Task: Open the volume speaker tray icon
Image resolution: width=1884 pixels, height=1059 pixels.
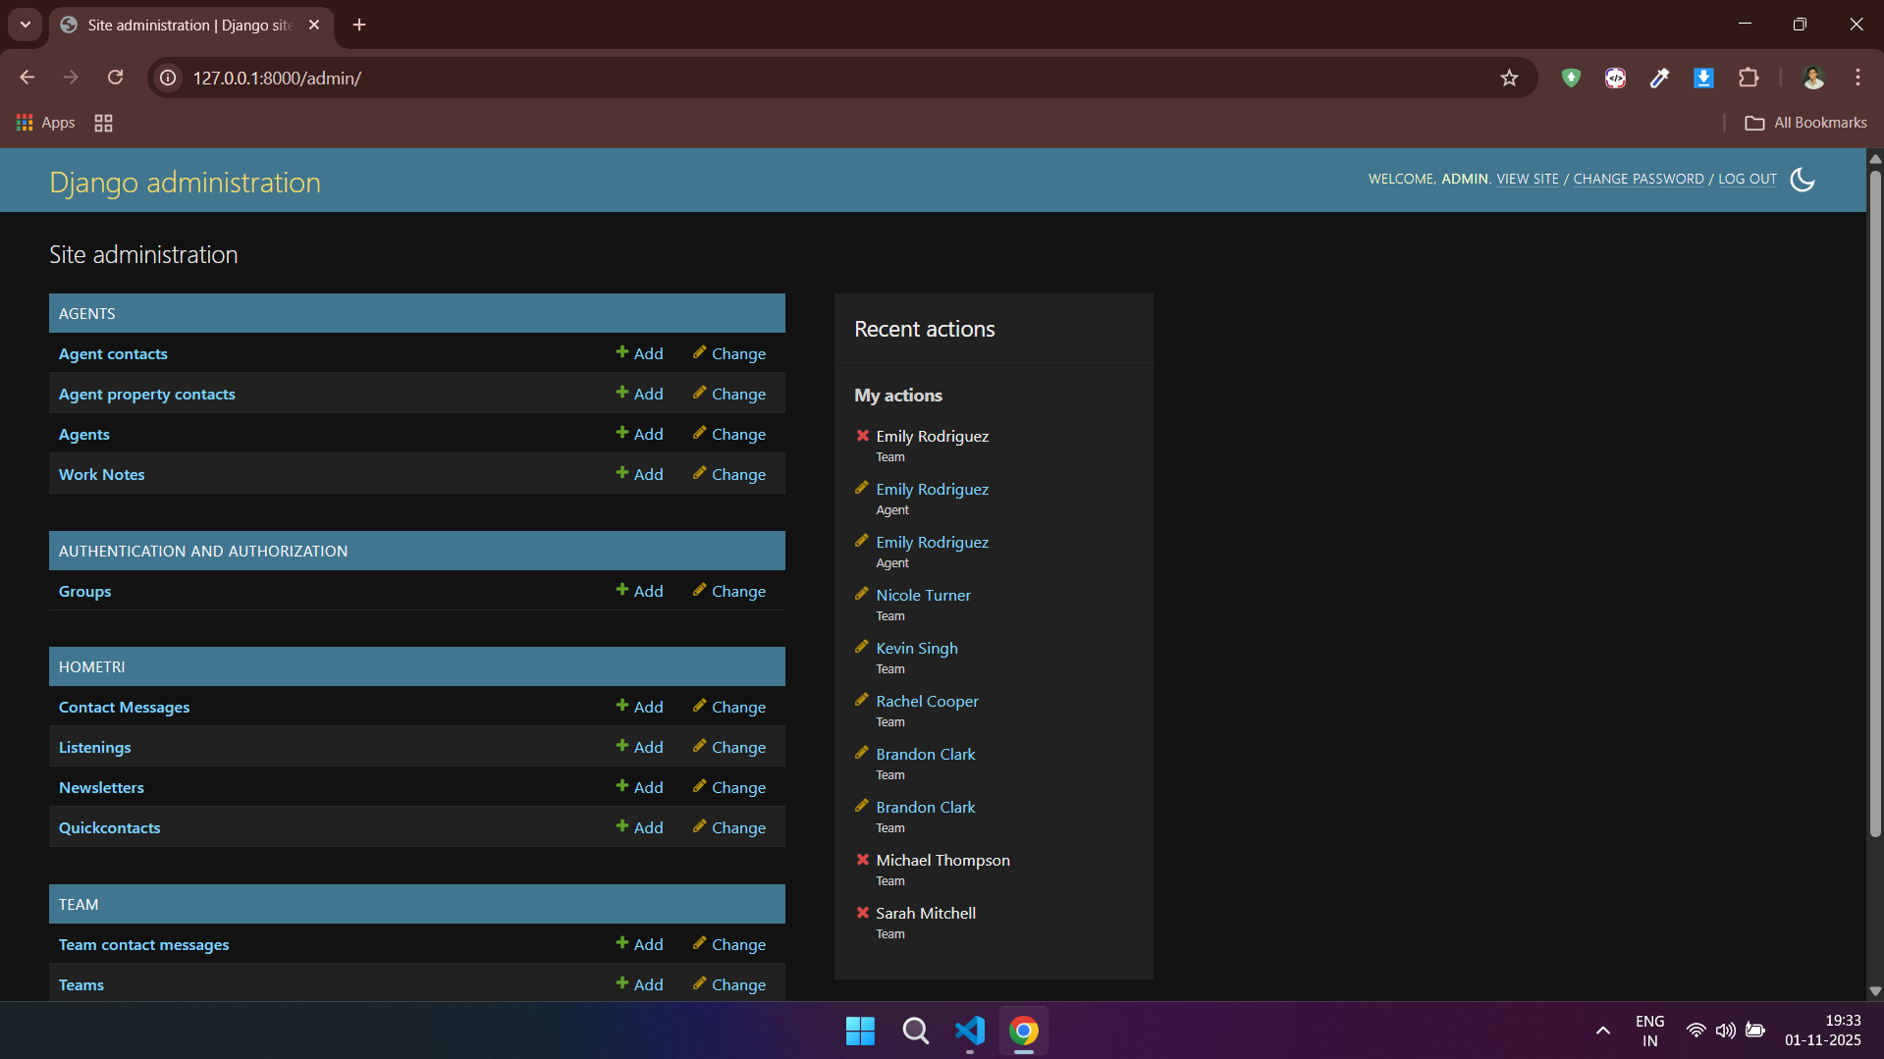Action: 1725,1031
